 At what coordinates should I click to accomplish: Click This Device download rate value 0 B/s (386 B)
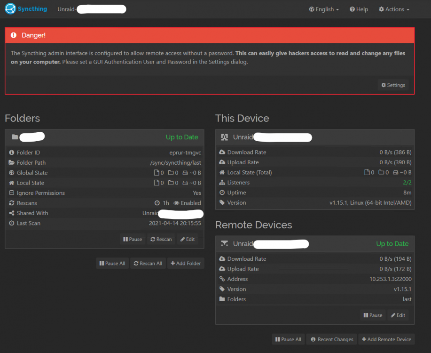395,152
